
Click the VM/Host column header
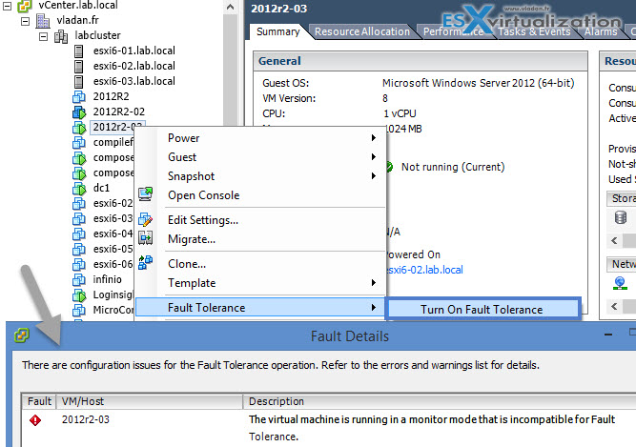[150, 401]
